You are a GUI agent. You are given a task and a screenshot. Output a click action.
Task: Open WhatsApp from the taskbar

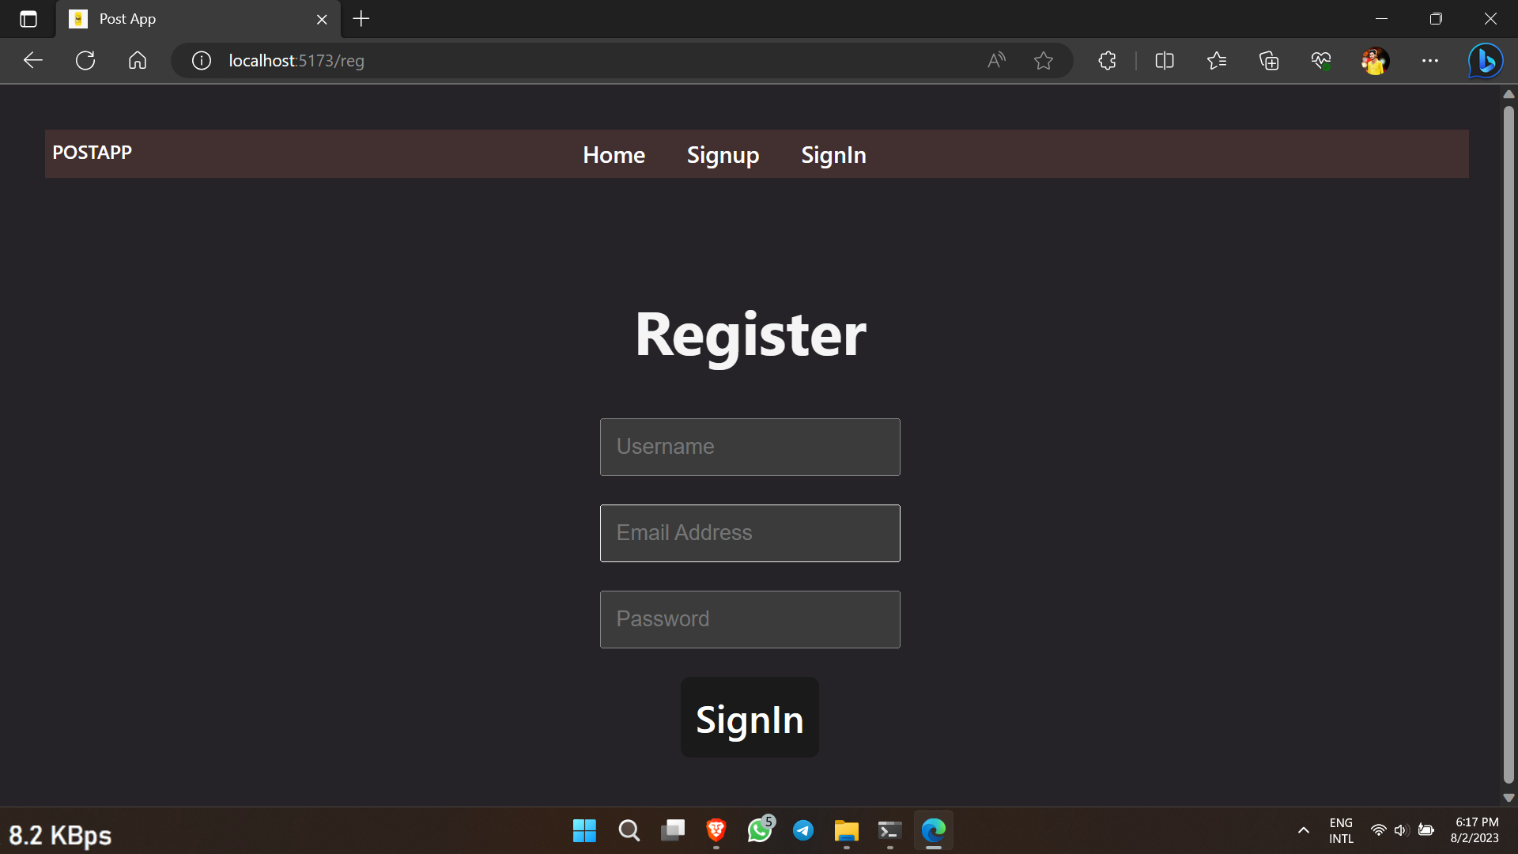pos(760,831)
